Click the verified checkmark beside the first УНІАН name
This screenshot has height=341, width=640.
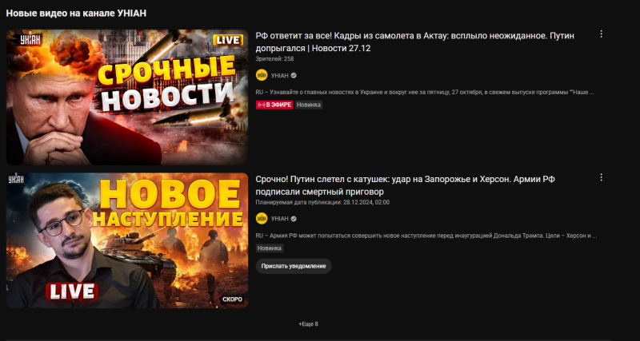click(294, 75)
